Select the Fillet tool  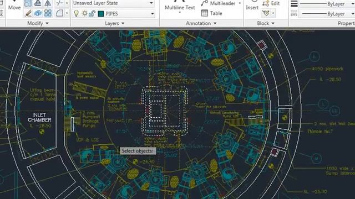(59, 13)
